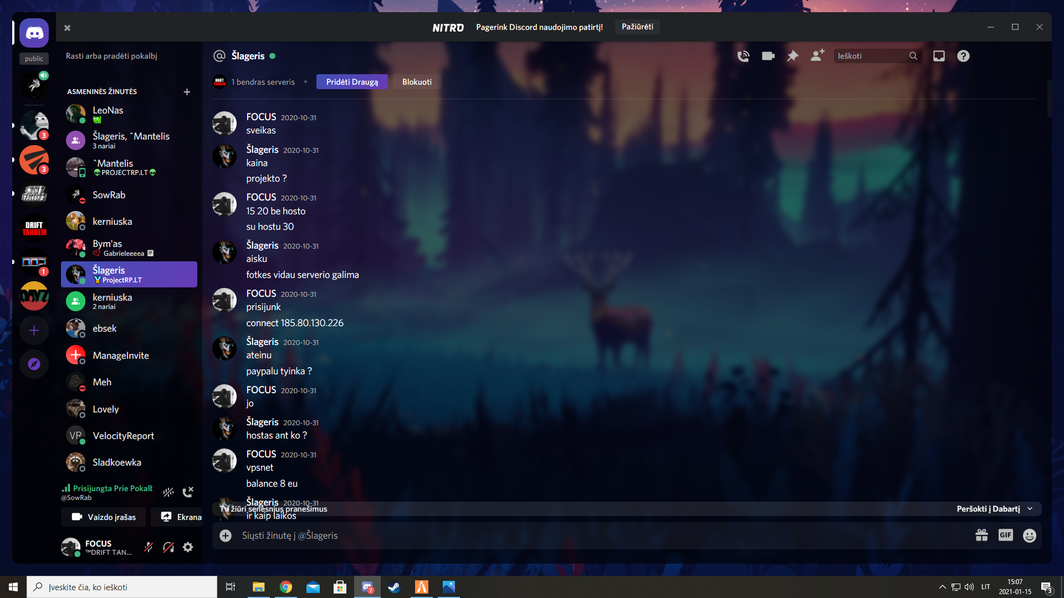The width and height of the screenshot is (1064, 598).
Task: Click Rasti arba pradėti pokalbį field
Action: [x=129, y=56]
